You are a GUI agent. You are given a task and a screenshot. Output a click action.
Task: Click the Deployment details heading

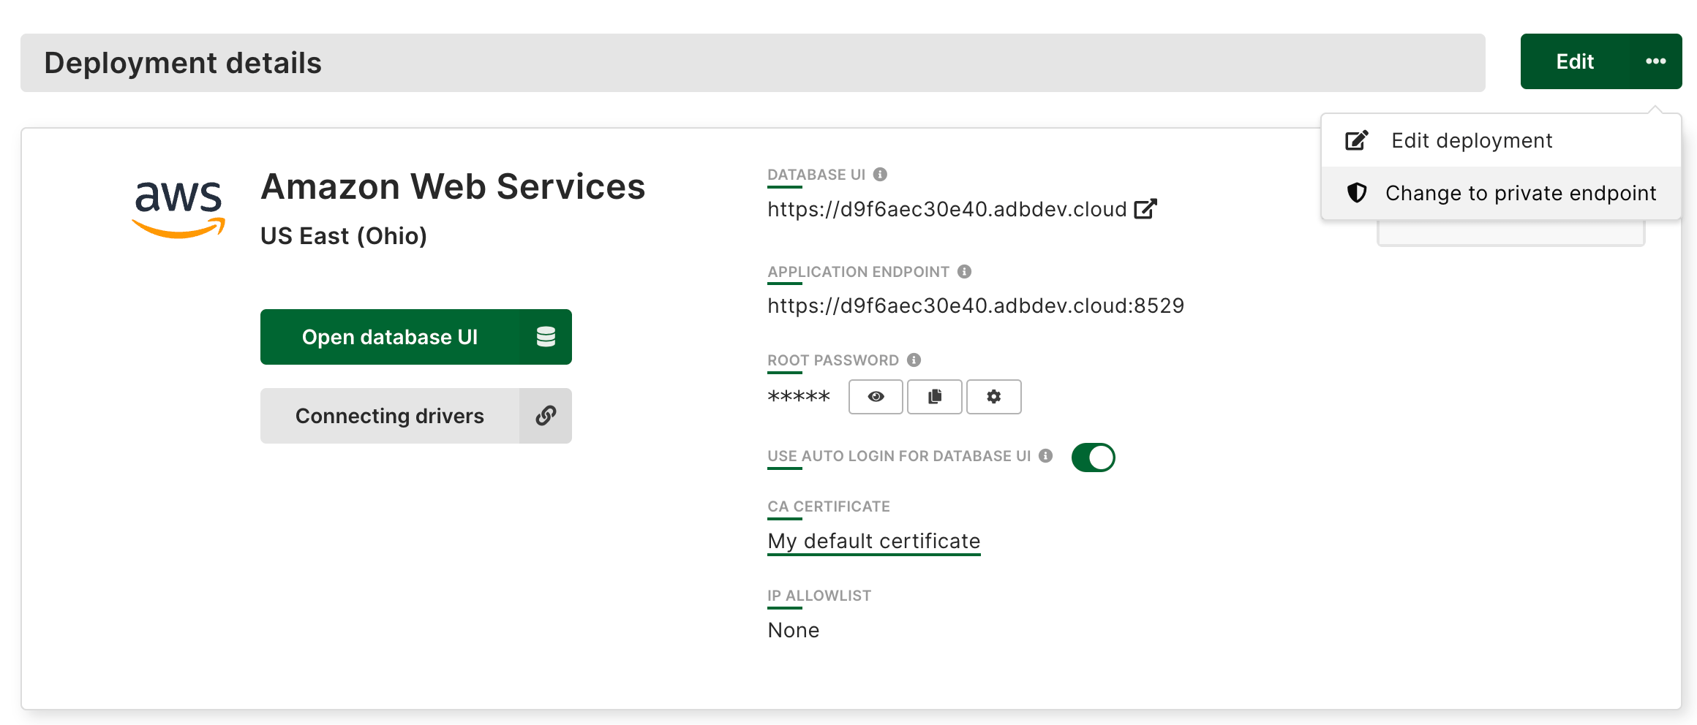(183, 63)
